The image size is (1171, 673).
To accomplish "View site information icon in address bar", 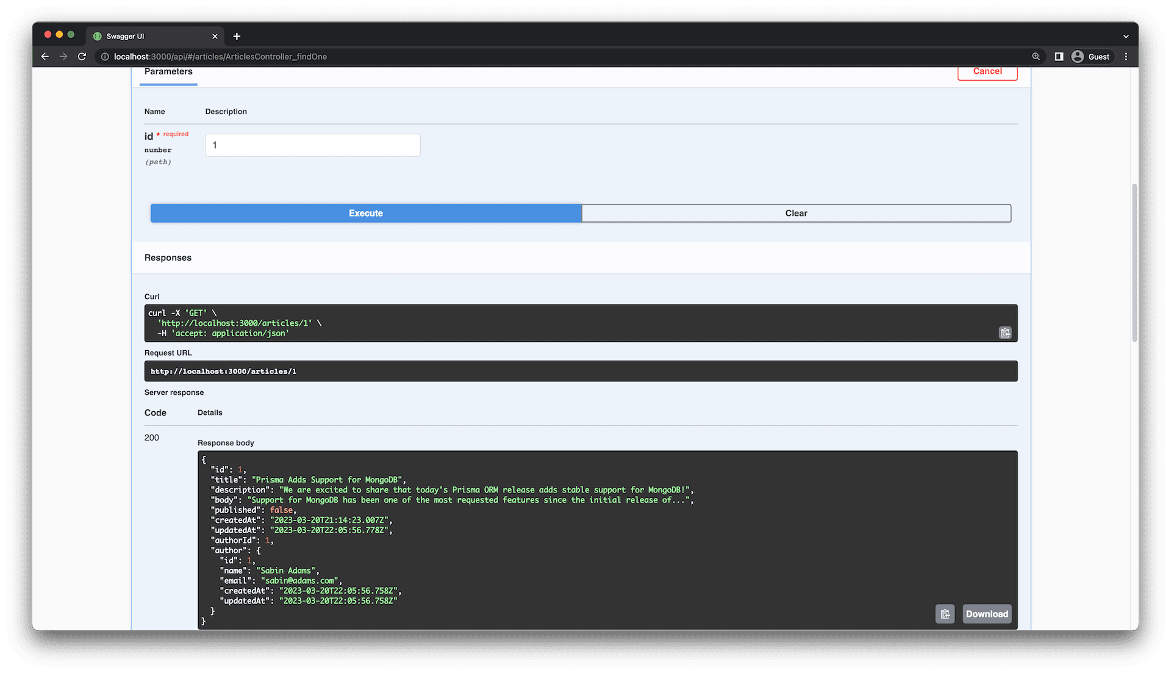I will pos(105,57).
